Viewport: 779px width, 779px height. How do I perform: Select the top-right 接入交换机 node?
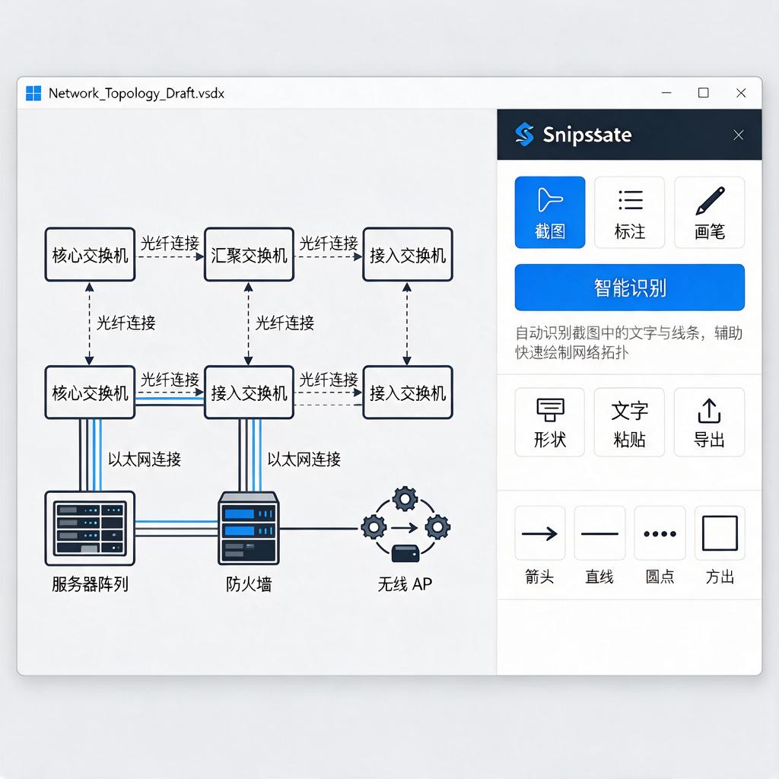pyautogui.click(x=408, y=255)
